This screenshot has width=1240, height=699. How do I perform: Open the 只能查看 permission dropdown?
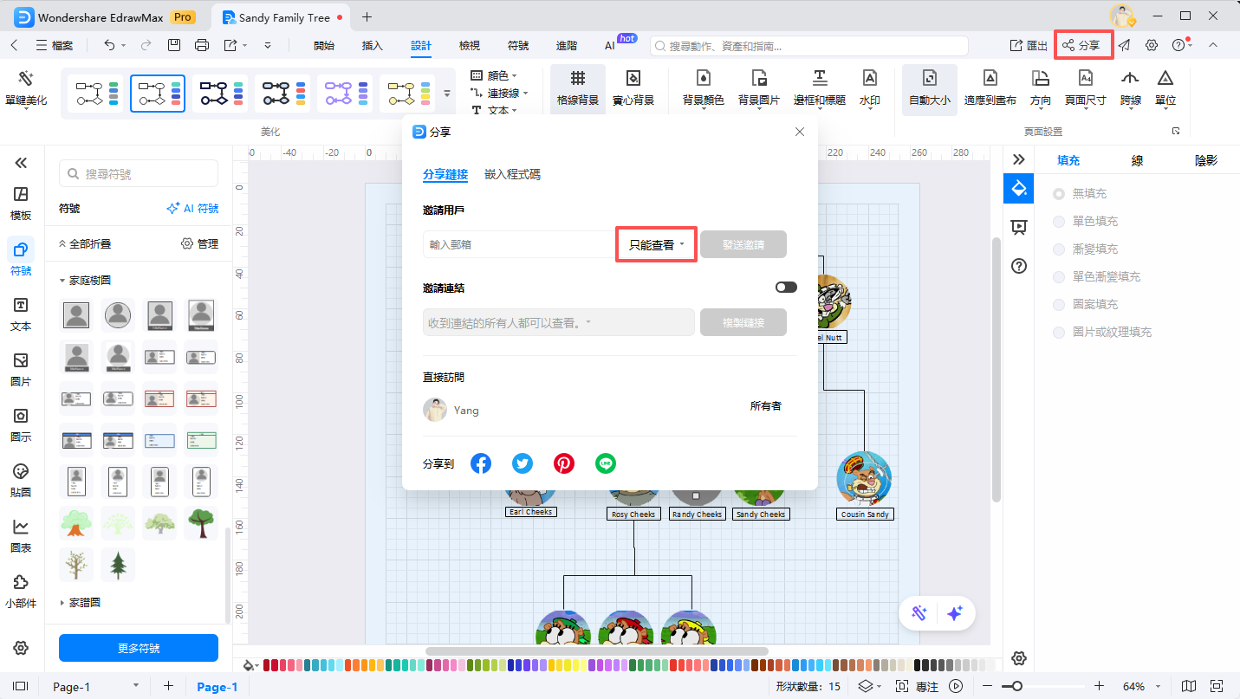[x=655, y=244]
